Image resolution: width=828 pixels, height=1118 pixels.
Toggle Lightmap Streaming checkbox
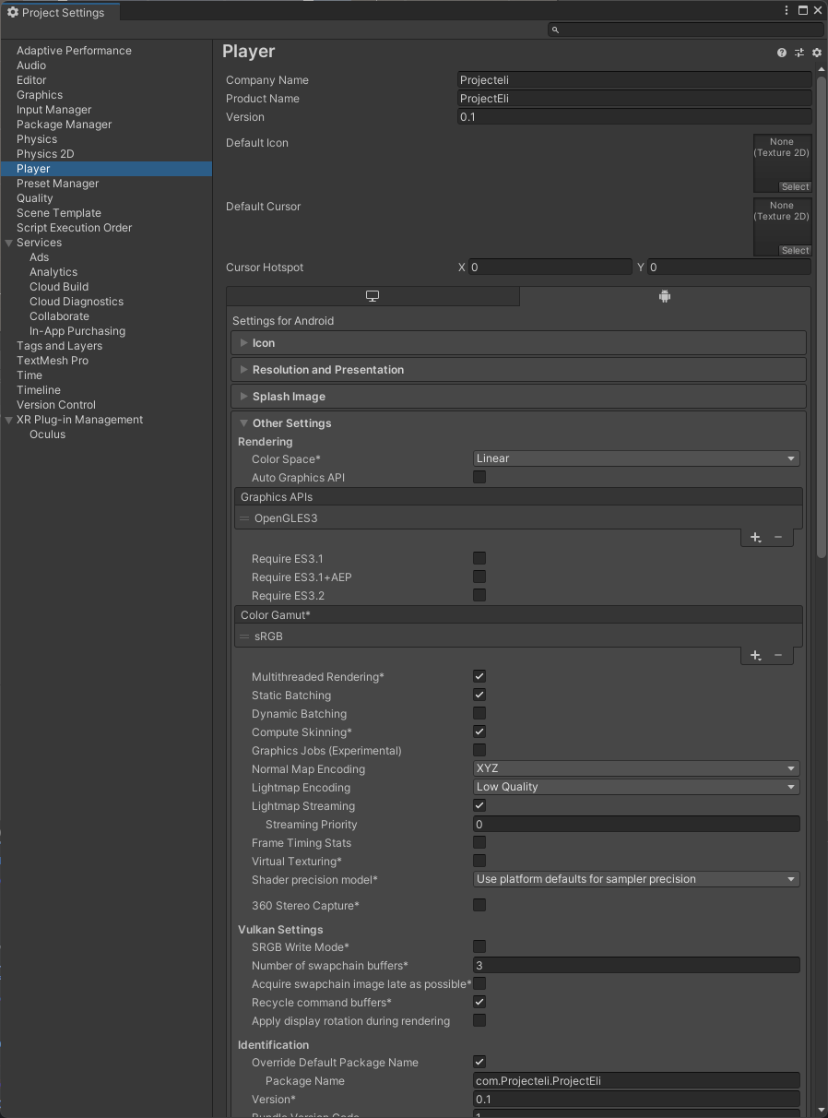[479, 805]
